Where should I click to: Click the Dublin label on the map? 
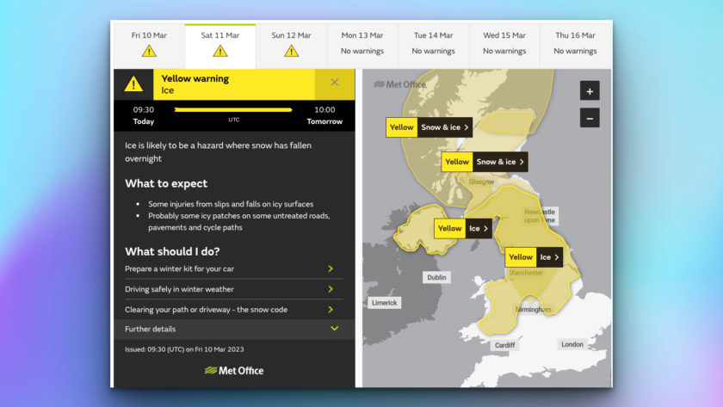point(436,277)
